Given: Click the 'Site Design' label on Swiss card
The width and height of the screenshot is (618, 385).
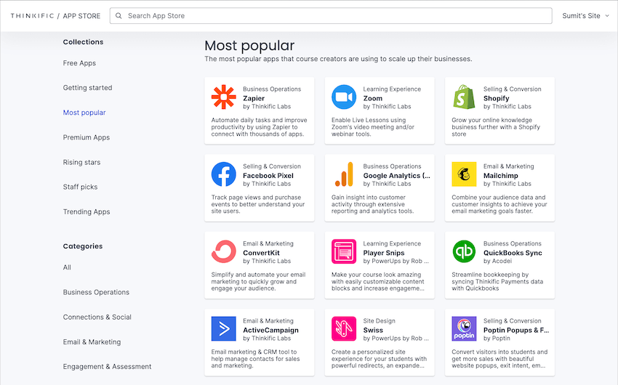Looking at the screenshot, I should (x=379, y=321).
